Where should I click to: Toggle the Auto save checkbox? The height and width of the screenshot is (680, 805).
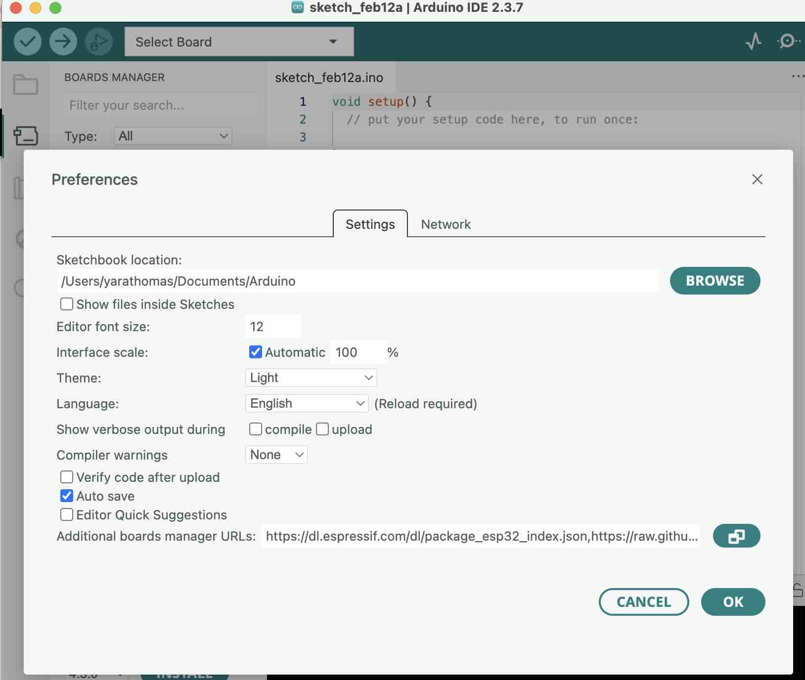pyautogui.click(x=66, y=496)
